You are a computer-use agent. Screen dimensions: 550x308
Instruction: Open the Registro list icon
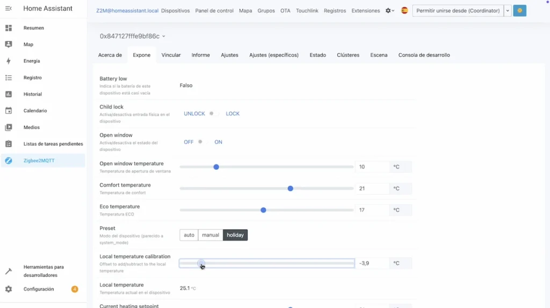(9, 77)
